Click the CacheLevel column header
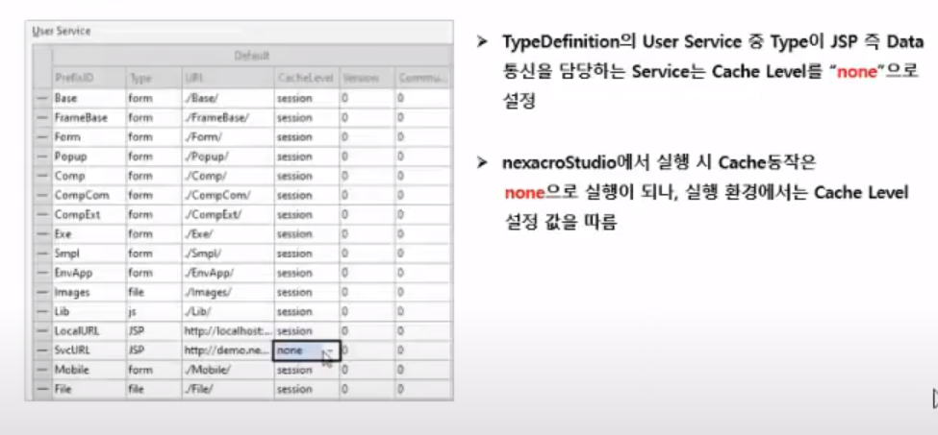This screenshot has width=938, height=435. 306,79
